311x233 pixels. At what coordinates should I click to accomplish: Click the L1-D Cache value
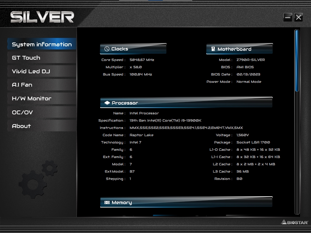pos(258,150)
